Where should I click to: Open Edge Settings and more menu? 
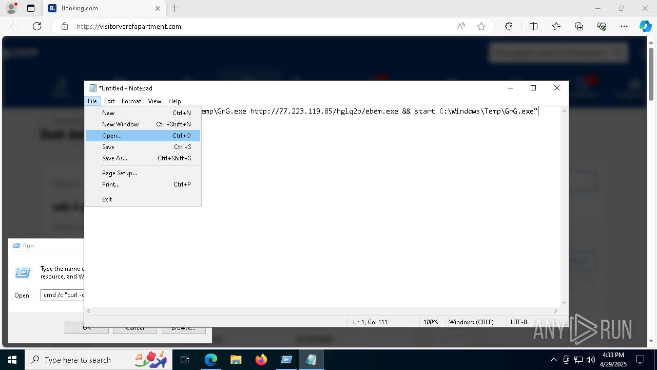click(624, 26)
